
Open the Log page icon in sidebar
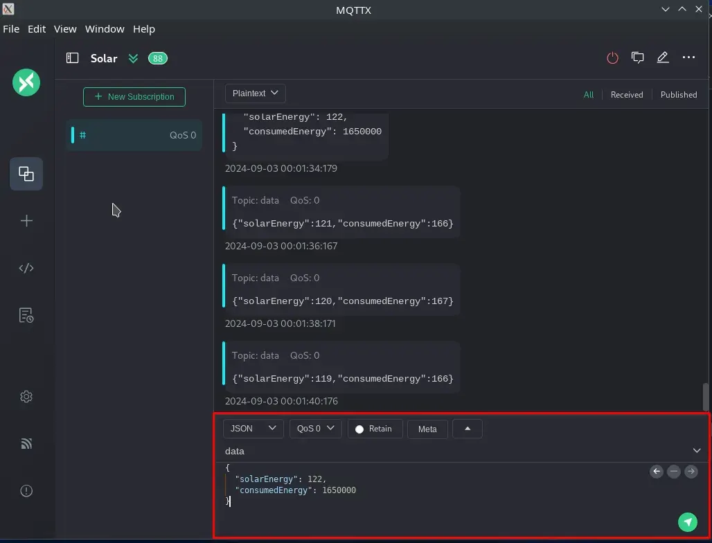pos(26,315)
